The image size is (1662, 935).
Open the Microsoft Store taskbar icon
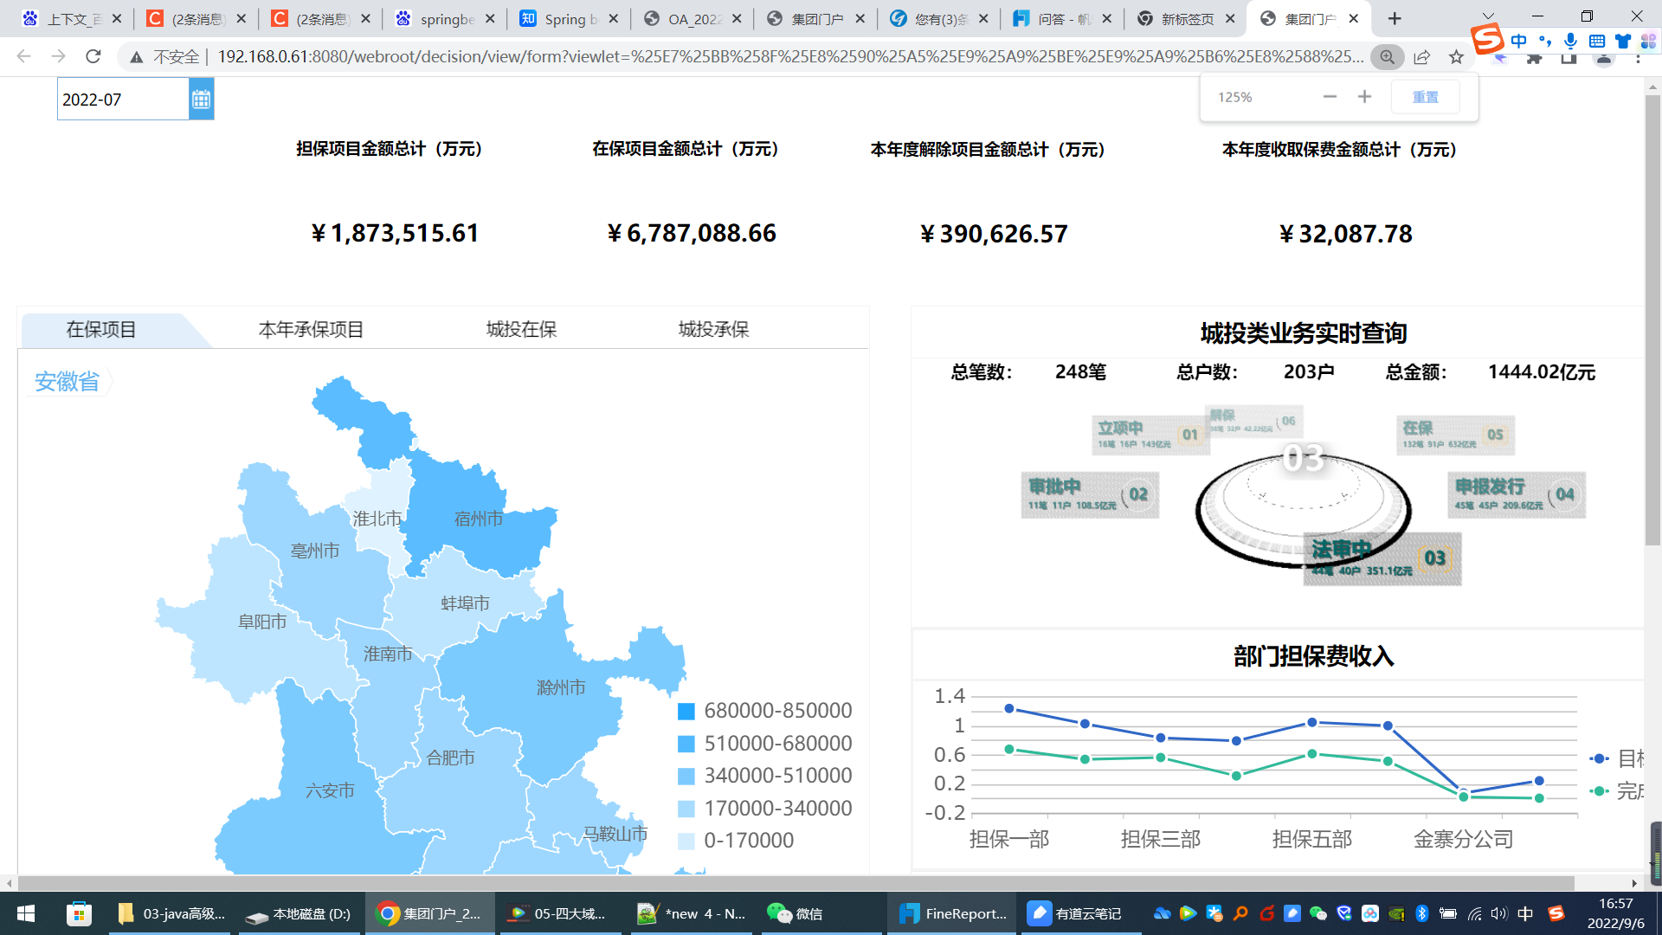(x=79, y=913)
